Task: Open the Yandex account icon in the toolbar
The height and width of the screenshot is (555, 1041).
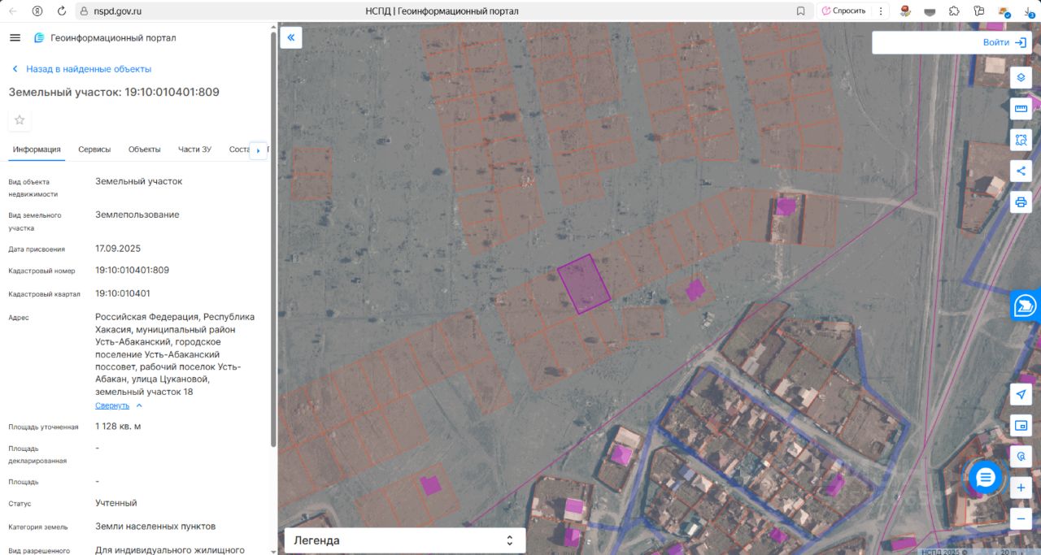Action: pyautogui.click(x=37, y=11)
